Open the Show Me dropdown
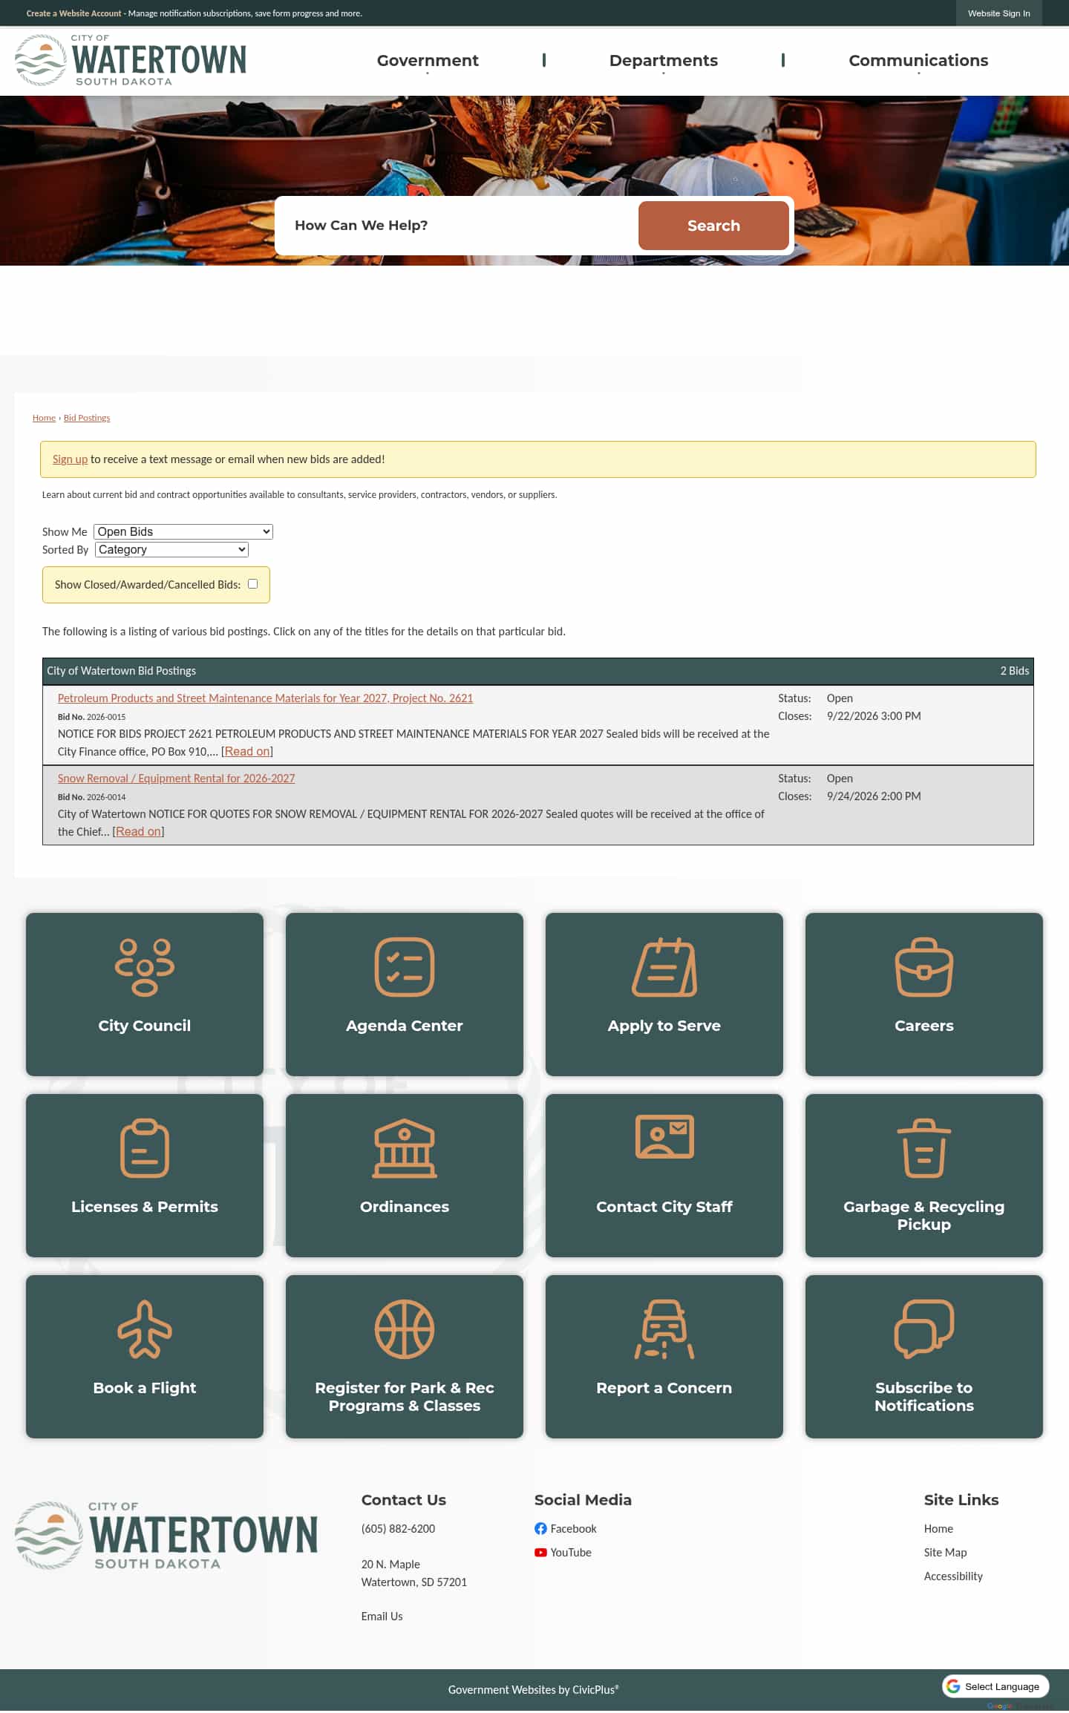This screenshot has height=1713, width=1069. [x=183, y=531]
